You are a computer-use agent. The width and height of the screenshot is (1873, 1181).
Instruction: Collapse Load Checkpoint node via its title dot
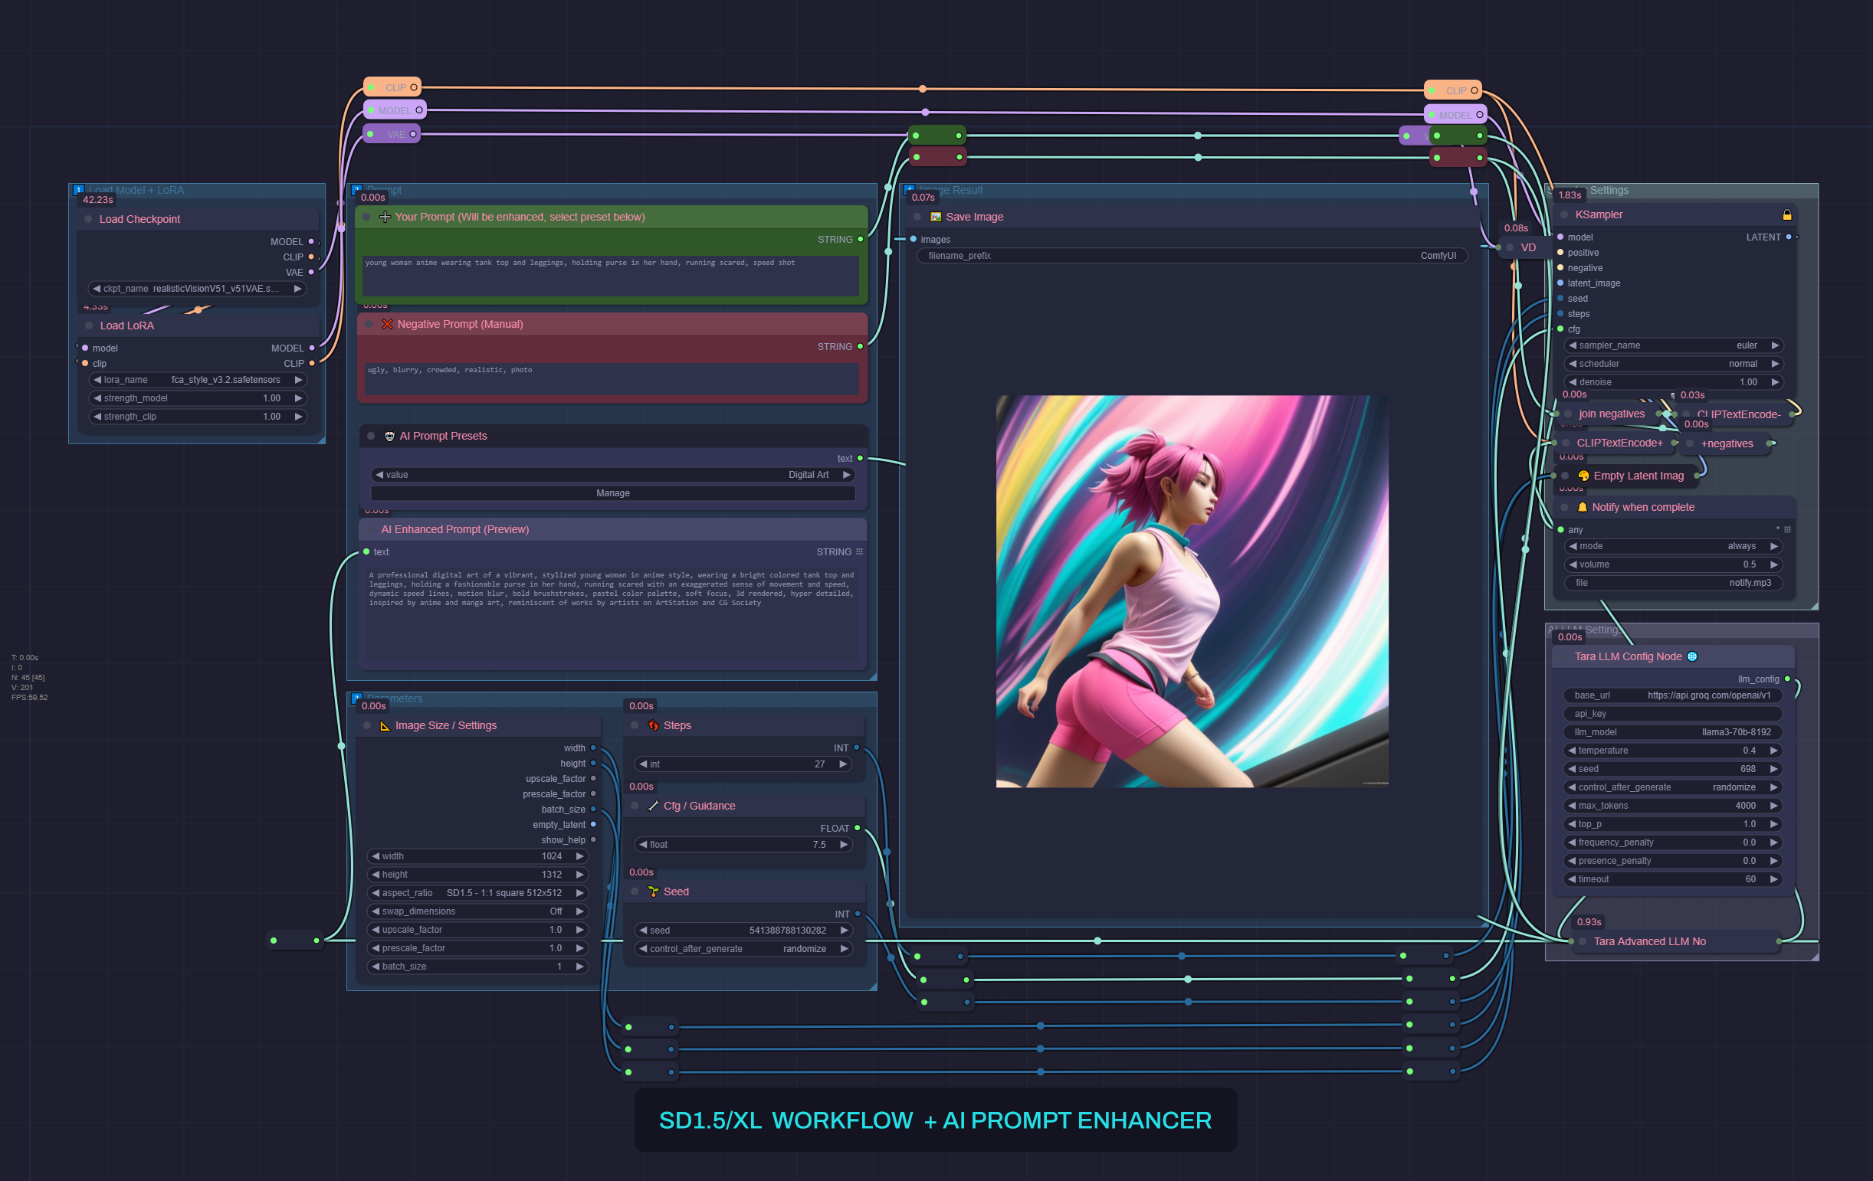point(88,219)
